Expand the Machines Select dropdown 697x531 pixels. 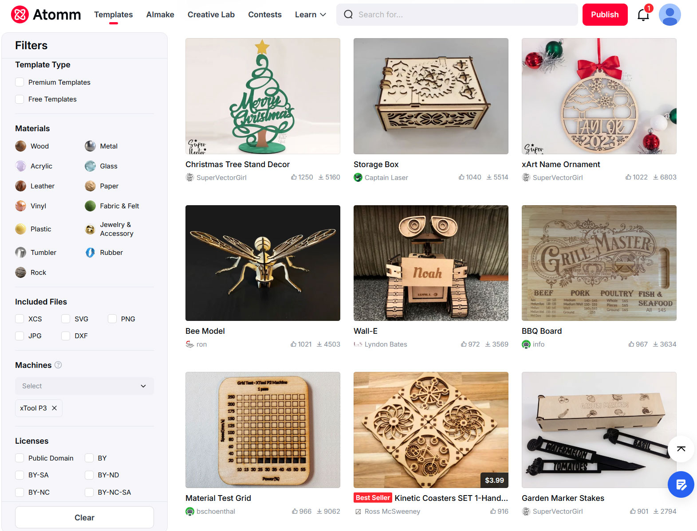click(84, 386)
